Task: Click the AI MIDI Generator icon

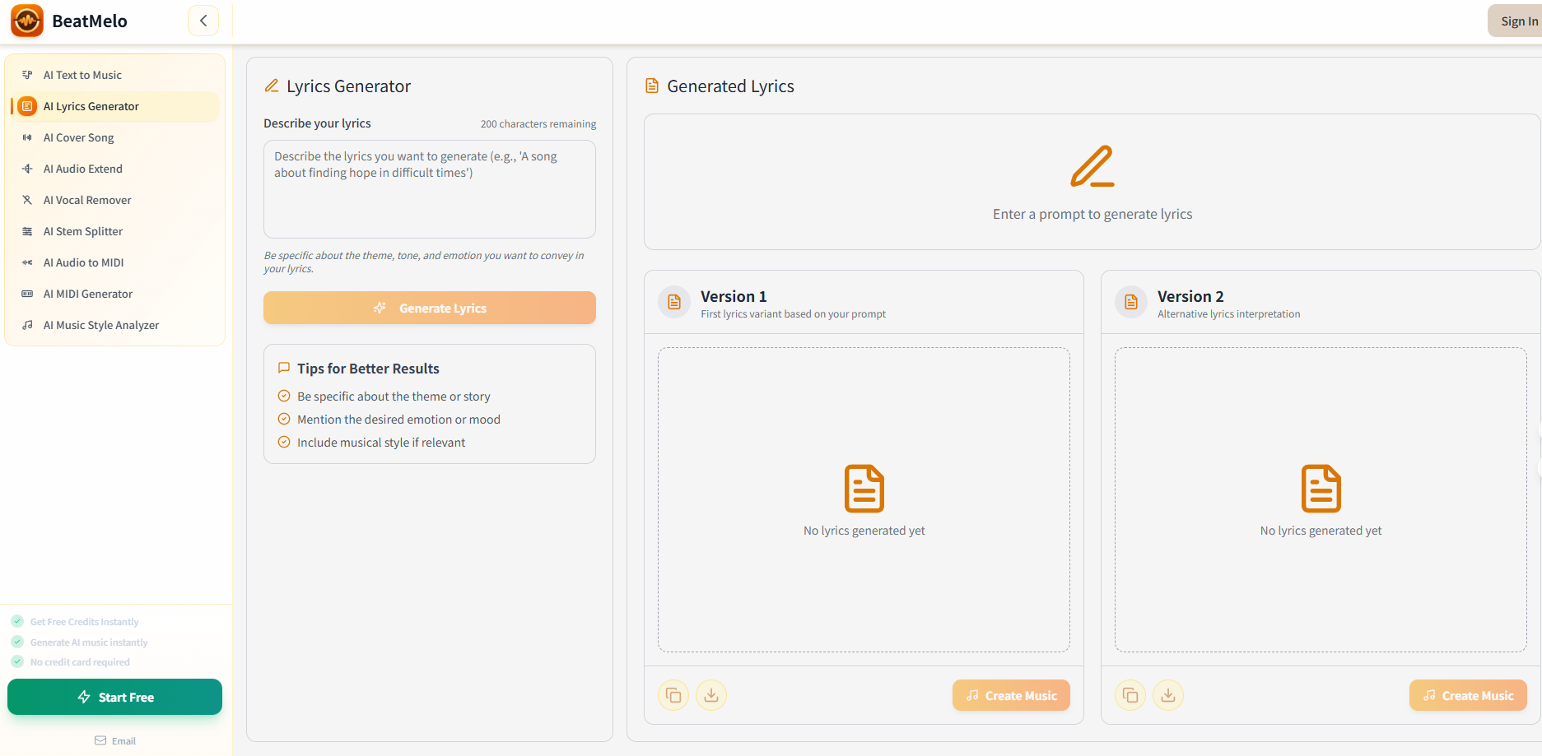Action: (x=27, y=294)
